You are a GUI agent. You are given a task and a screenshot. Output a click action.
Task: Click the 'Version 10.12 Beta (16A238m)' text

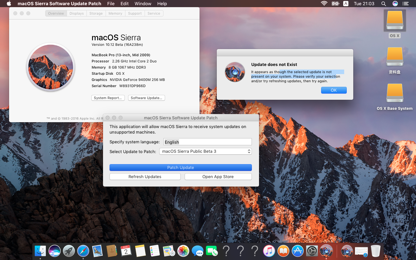[x=117, y=45]
